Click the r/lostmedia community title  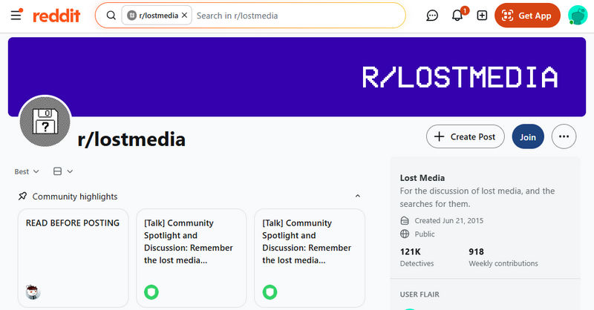click(x=131, y=139)
